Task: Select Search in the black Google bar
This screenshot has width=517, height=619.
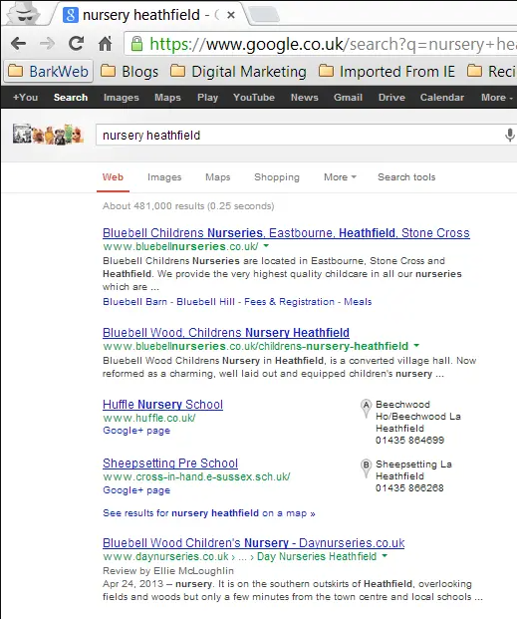Action: coord(71,97)
